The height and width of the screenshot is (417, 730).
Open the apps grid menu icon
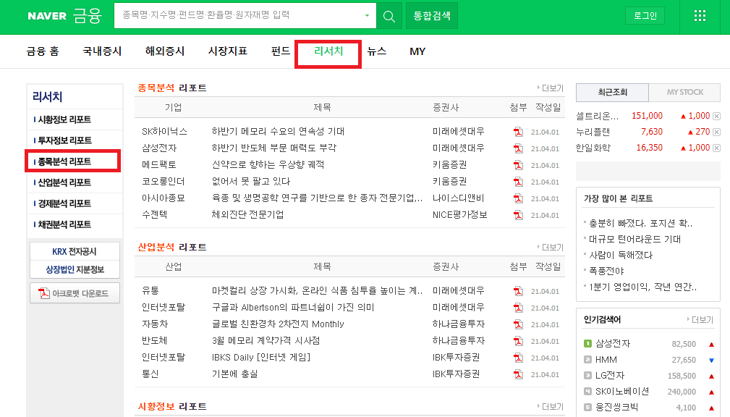(700, 16)
